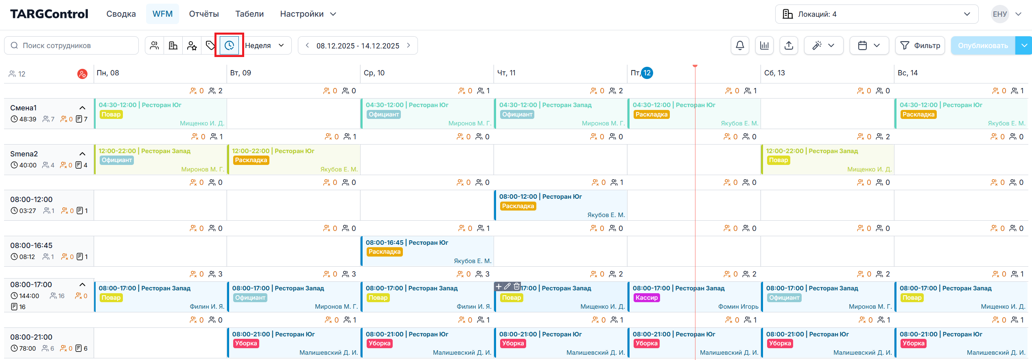1032x360 pixels.
Task: Open the Табели menu item
Action: pos(249,14)
